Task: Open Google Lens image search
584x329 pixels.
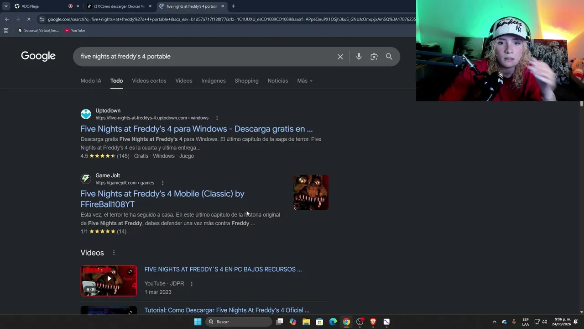Action: click(374, 57)
